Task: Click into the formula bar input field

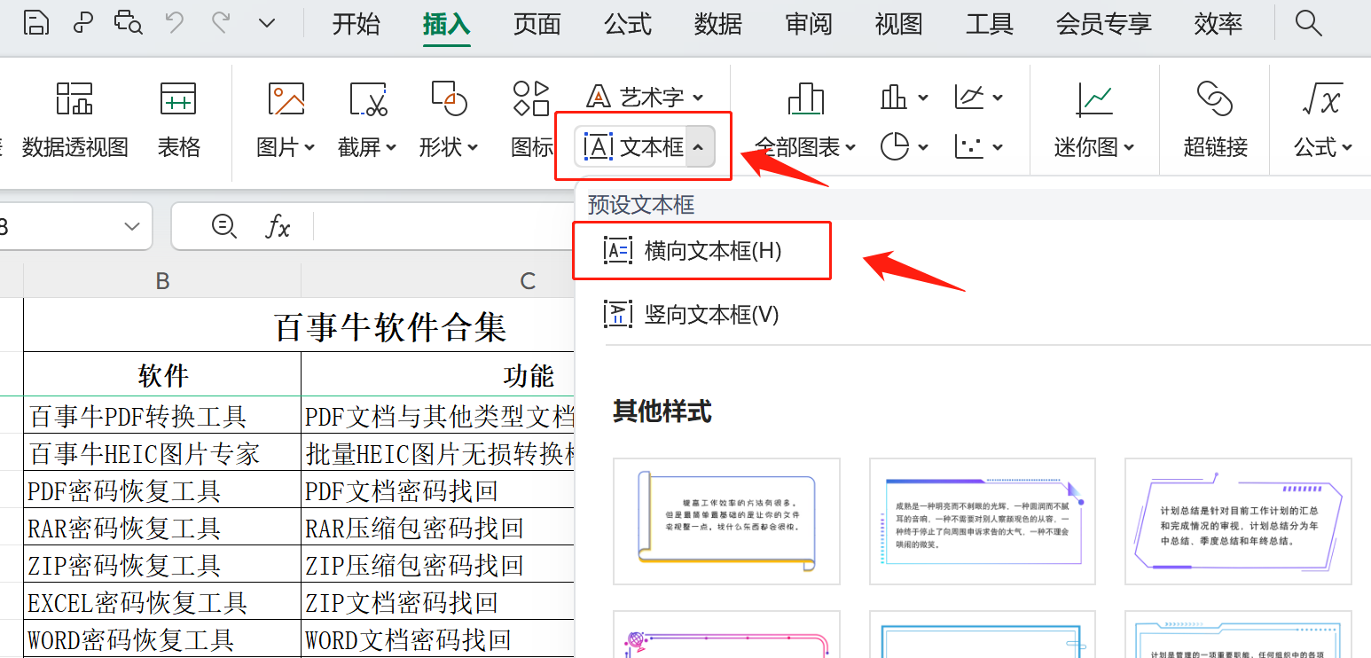Action: (x=443, y=227)
